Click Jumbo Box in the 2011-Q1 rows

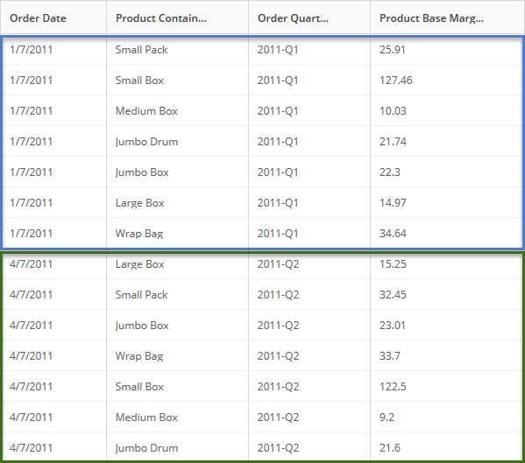142,172
